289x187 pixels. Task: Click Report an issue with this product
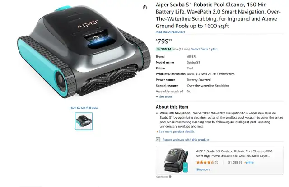186,140
